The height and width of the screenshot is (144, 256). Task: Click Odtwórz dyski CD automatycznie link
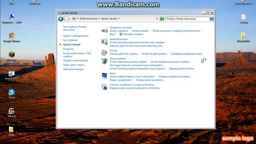(x=136, y=46)
